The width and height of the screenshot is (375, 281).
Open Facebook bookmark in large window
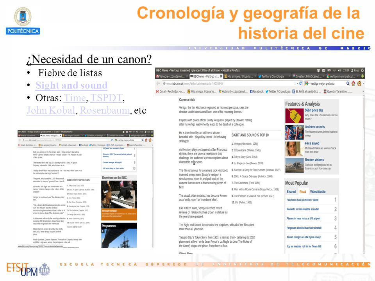[257, 91]
